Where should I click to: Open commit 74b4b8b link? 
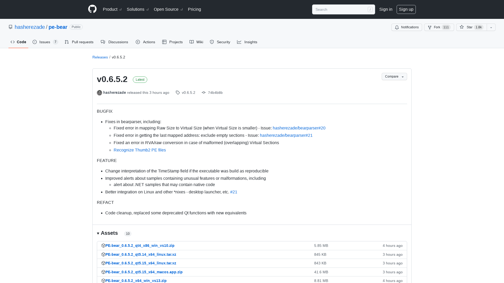[215, 92]
